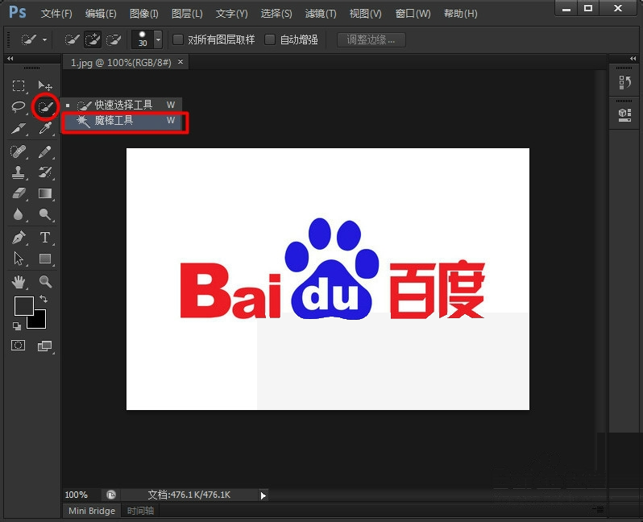The image size is (643, 522).
Task: Click New selection mode in options bar
Action: 73,39
